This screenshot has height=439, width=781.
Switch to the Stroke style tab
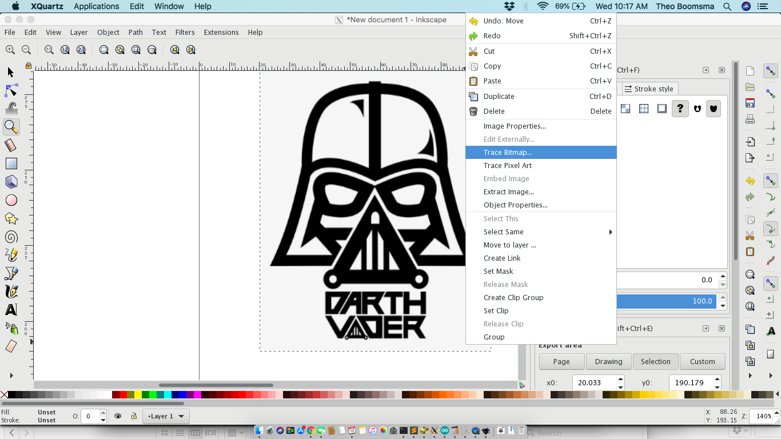(x=649, y=89)
